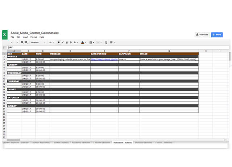Apply strikethrough formatting
This screenshot has height=167, width=232.
[x=71, y=42]
